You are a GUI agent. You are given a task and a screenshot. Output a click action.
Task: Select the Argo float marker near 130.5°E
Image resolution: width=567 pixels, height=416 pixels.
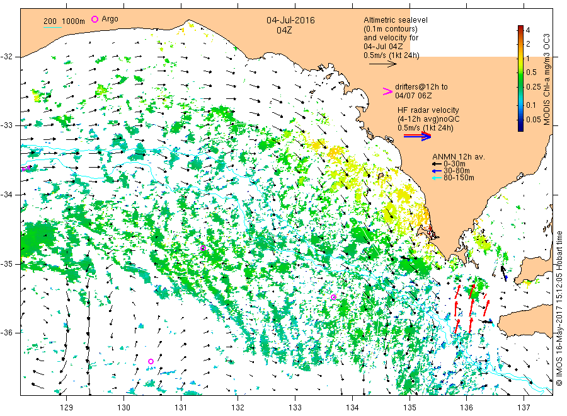[x=151, y=361]
